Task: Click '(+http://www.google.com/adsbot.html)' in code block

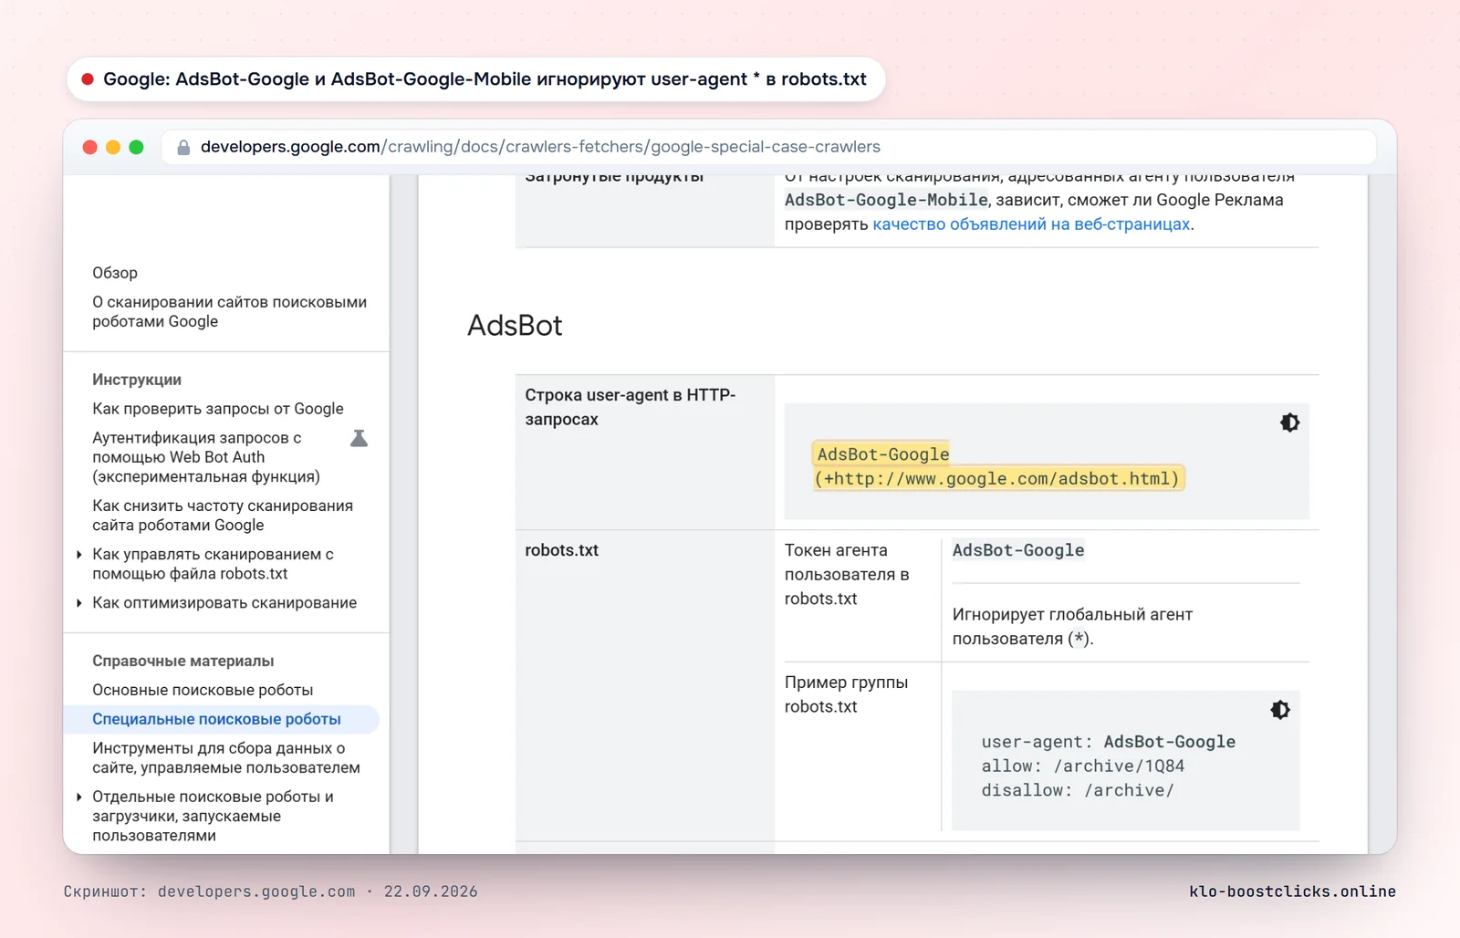Action: coord(998,479)
